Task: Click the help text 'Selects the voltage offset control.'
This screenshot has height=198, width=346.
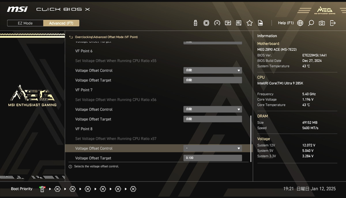Action: pos(97,167)
